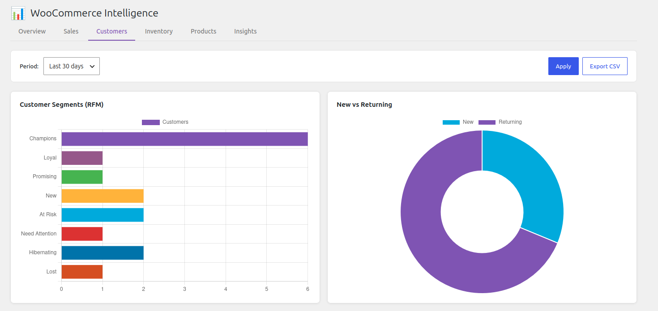Click the Loyal segment bar
The width and height of the screenshot is (658, 311).
(x=82, y=158)
